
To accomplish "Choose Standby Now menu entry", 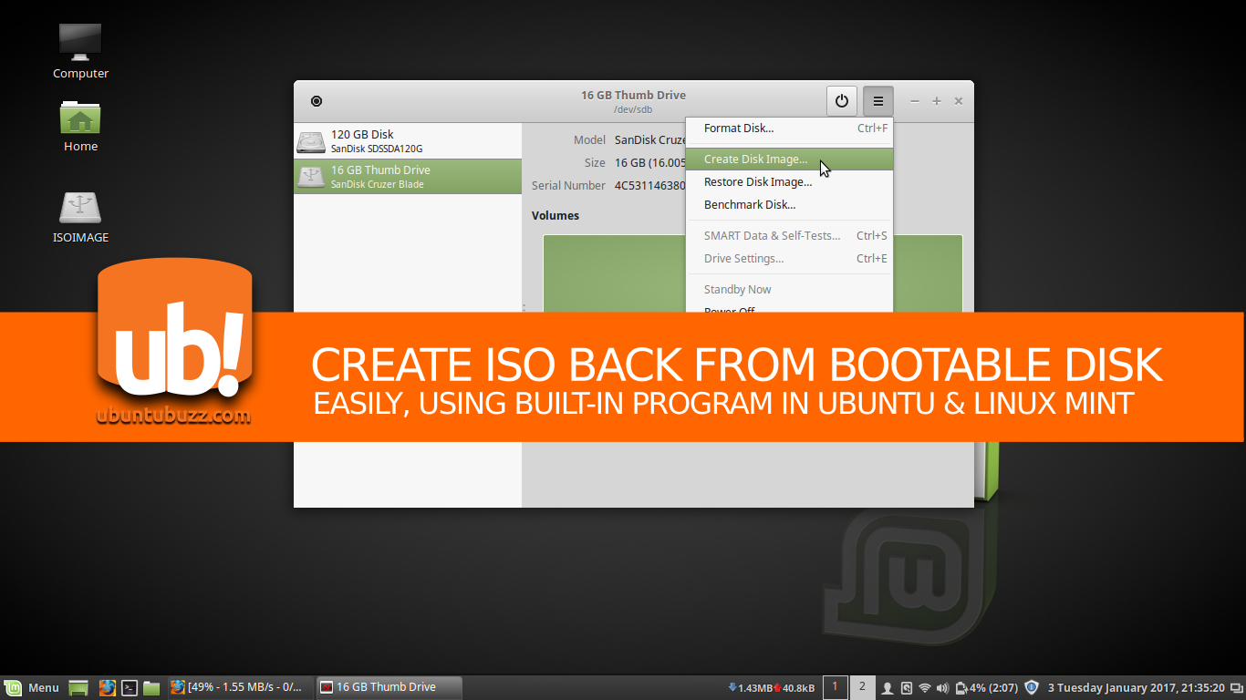I will pos(789,290).
